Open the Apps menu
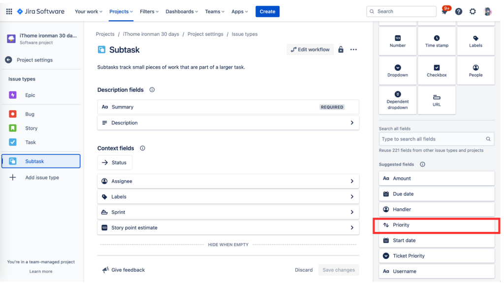 click(x=240, y=12)
